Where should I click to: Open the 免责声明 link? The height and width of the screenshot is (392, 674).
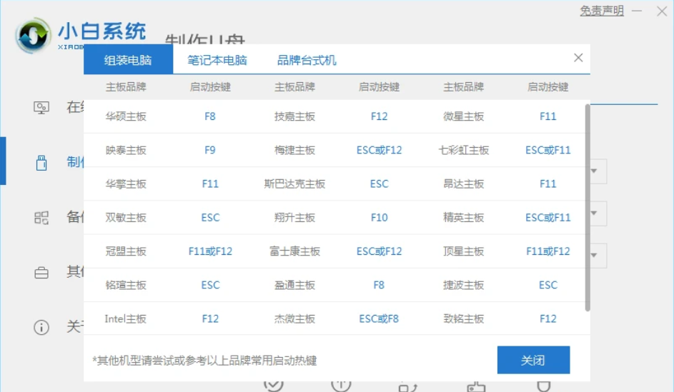pyautogui.click(x=602, y=11)
